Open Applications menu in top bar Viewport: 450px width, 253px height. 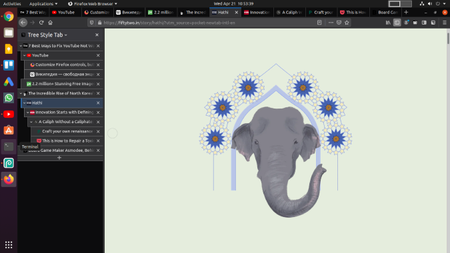pos(43,4)
